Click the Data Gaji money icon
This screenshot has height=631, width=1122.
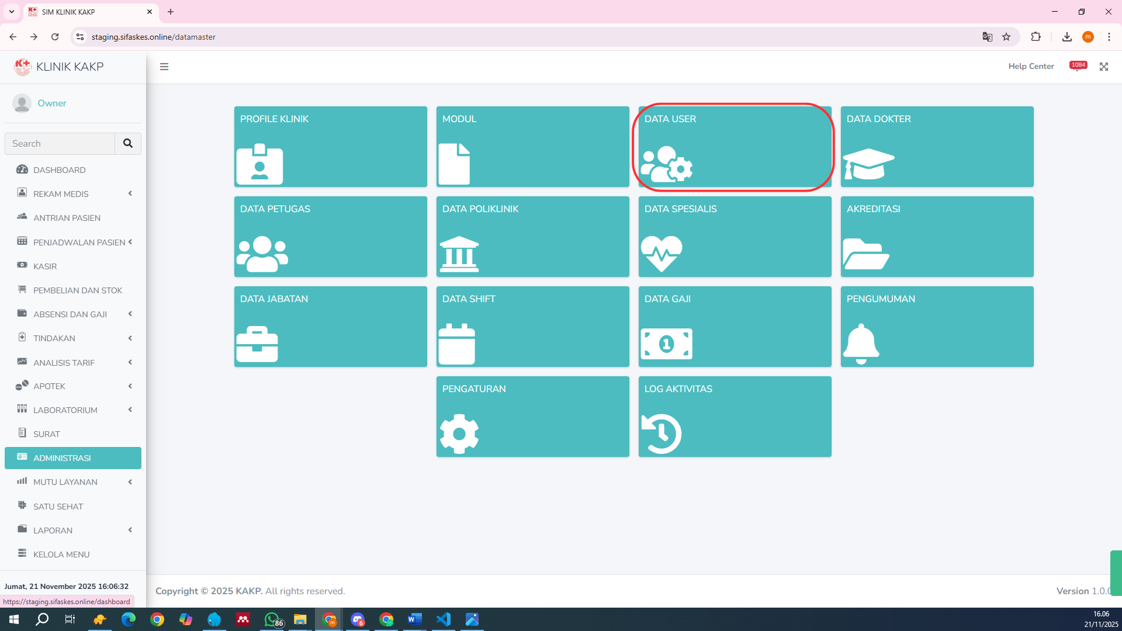666,344
